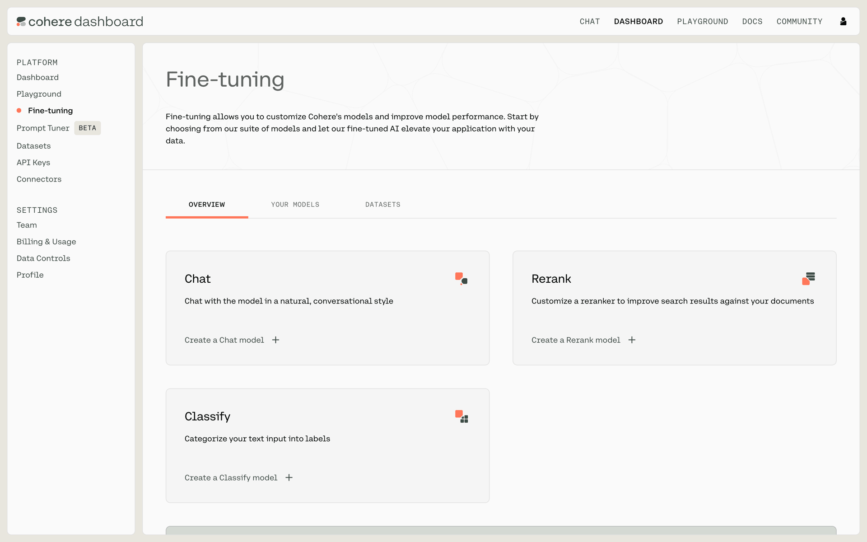Click Create a Chat model link

(224, 340)
